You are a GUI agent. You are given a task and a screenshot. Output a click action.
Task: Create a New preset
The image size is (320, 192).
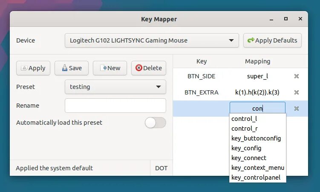pos(110,68)
